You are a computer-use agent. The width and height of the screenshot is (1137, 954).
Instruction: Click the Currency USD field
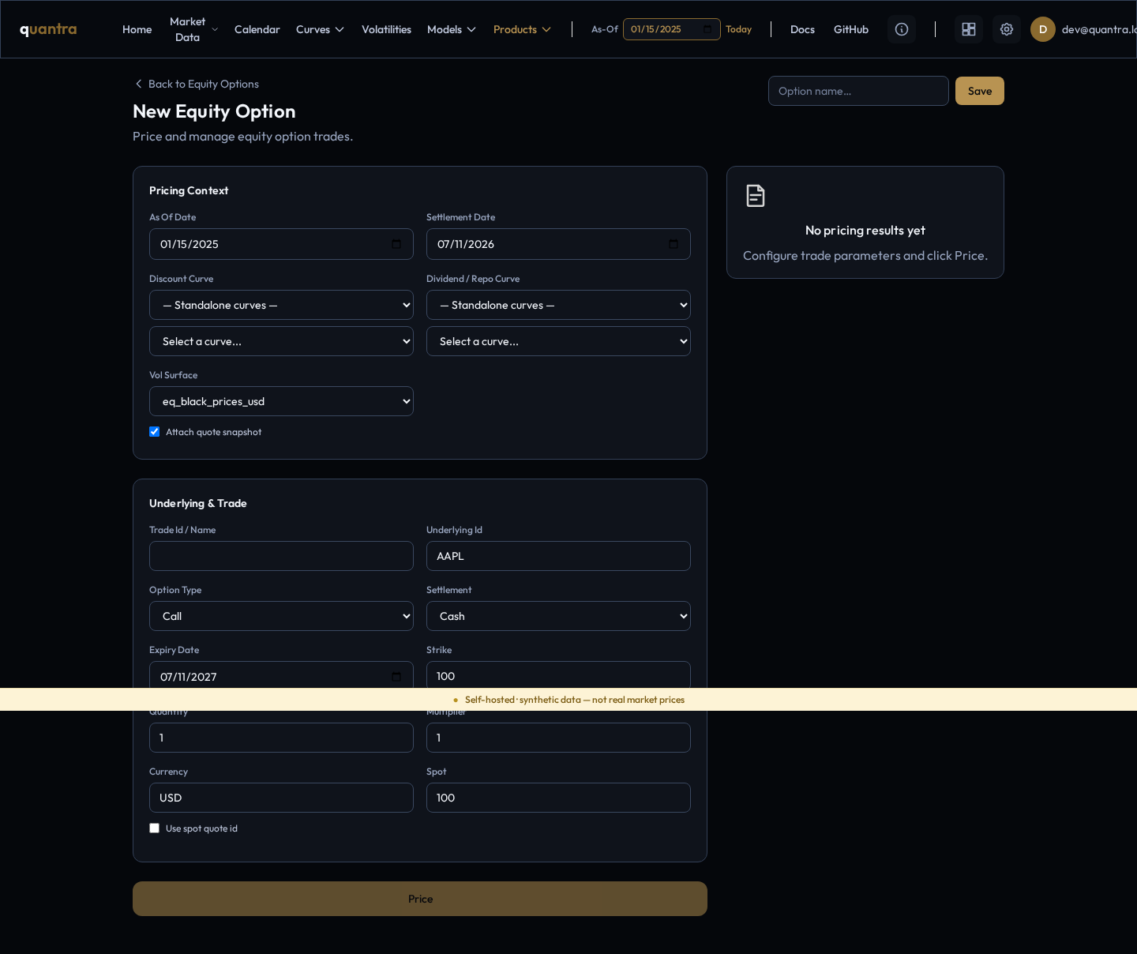[x=281, y=798]
